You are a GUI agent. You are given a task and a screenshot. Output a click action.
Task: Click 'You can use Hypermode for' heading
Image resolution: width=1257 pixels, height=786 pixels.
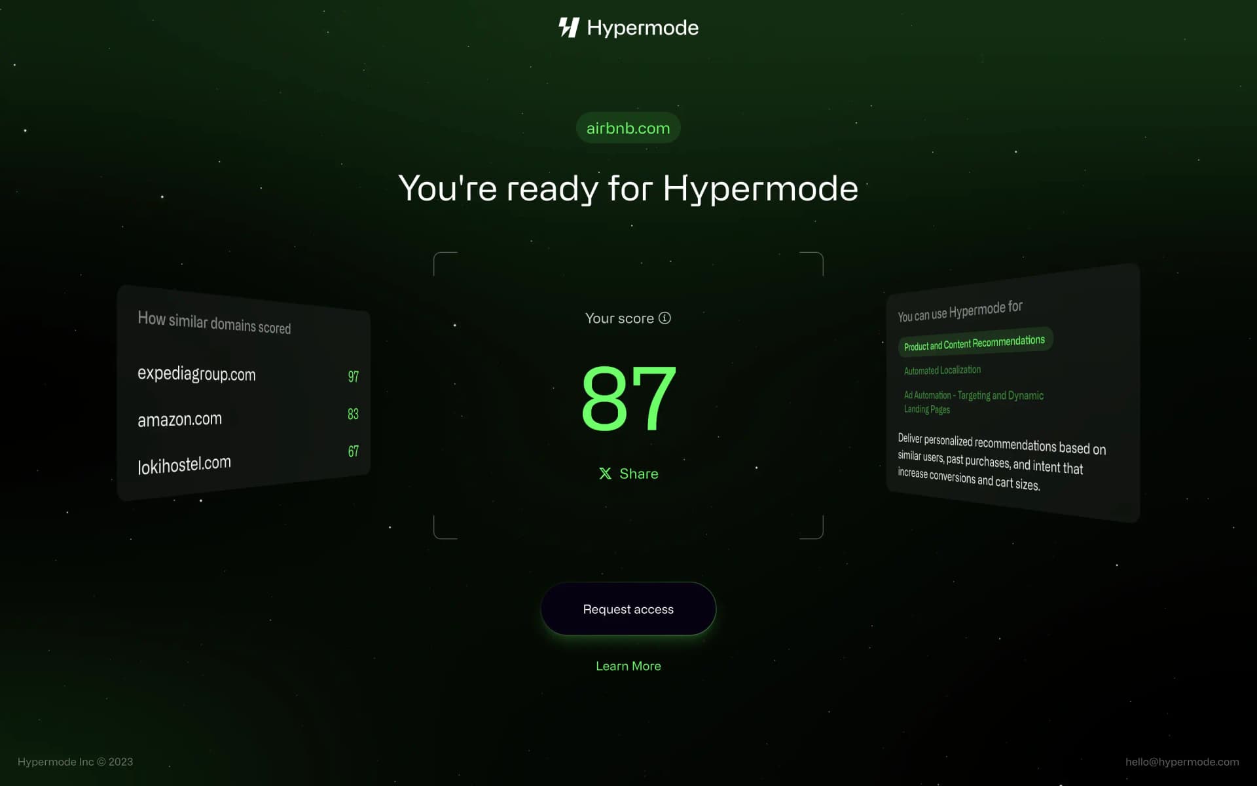pos(960,310)
